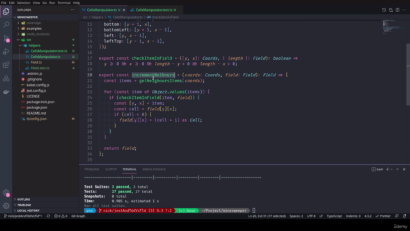The image size is (410, 231).
Task: Open CellsManipulator.test.ts in file tree
Action: pyautogui.click(x=45, y=51)
